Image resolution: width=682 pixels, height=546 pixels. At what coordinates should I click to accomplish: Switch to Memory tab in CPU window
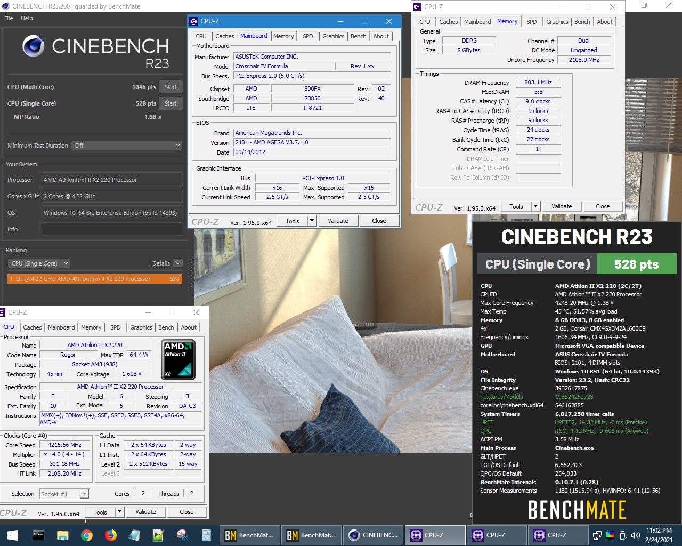click(x=91, y=327)
